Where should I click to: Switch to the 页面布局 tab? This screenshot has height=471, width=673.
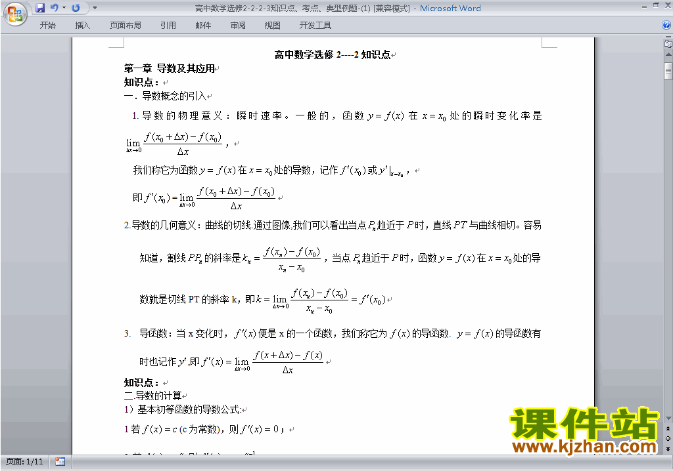126,26
